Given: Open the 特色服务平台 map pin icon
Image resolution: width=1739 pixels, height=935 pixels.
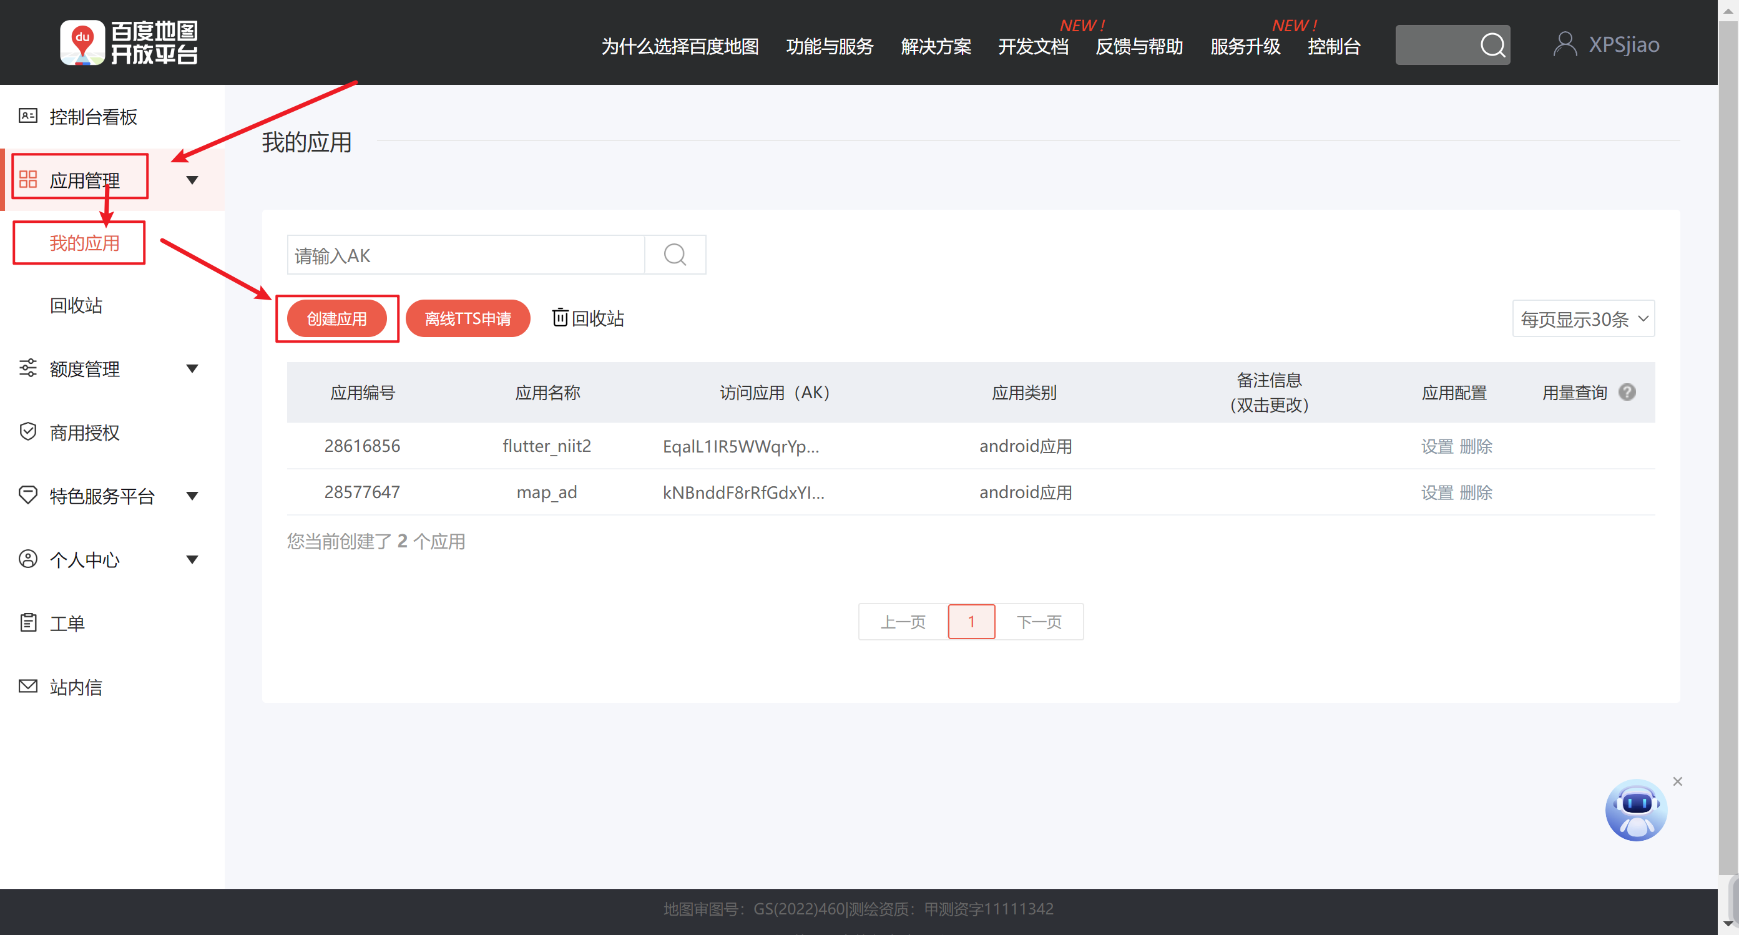Looking at the screenshot, I should tap(27, 496).
